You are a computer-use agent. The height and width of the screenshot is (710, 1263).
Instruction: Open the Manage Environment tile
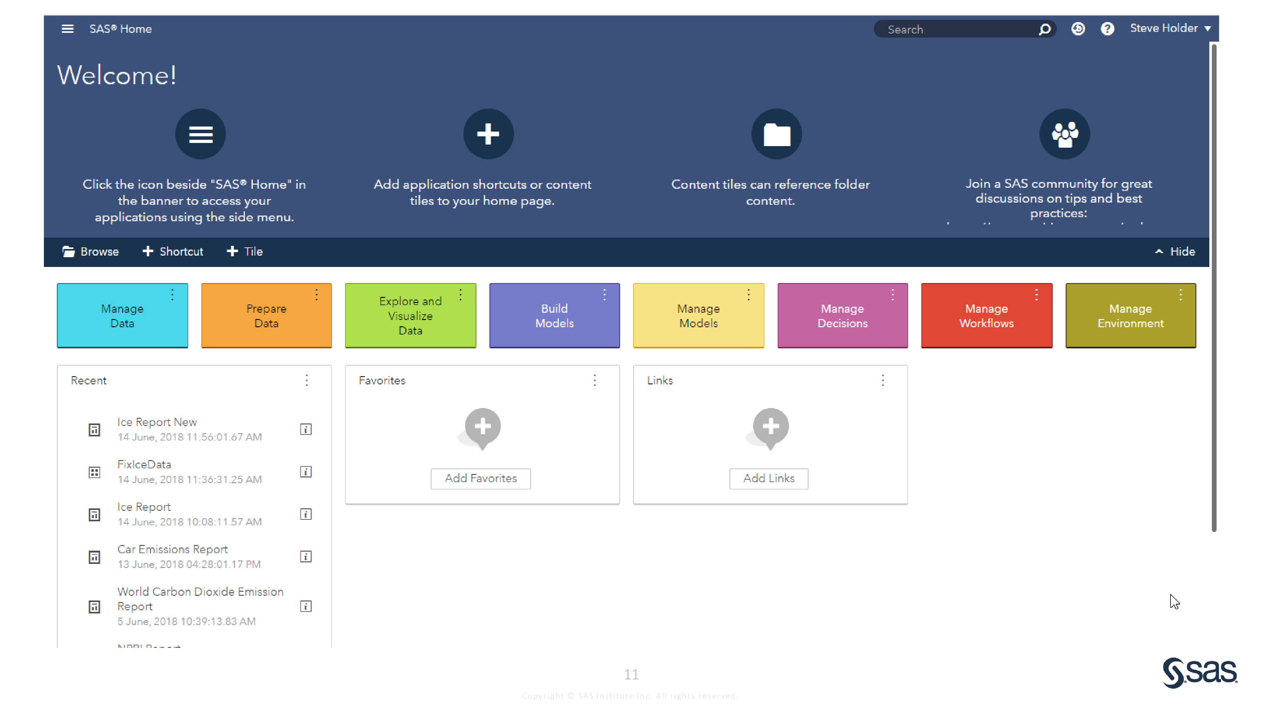pyautogui.click(x=1131, y=316)
